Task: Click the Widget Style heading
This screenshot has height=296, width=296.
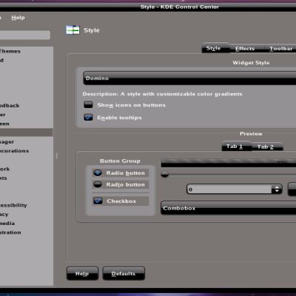Action: 251,63
